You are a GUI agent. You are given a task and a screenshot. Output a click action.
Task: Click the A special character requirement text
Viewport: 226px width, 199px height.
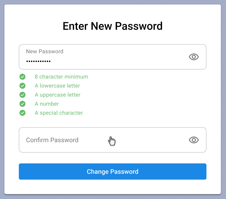59,113
